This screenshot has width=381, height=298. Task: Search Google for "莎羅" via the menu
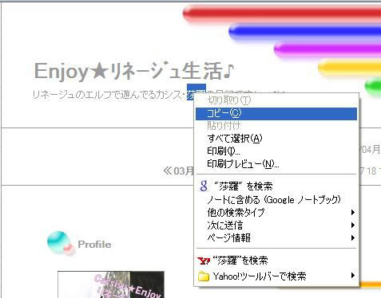pyautogui.click(x=276, y=186)
